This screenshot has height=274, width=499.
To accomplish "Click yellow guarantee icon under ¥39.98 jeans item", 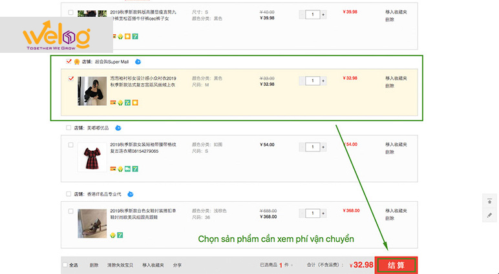I will 120,37.
